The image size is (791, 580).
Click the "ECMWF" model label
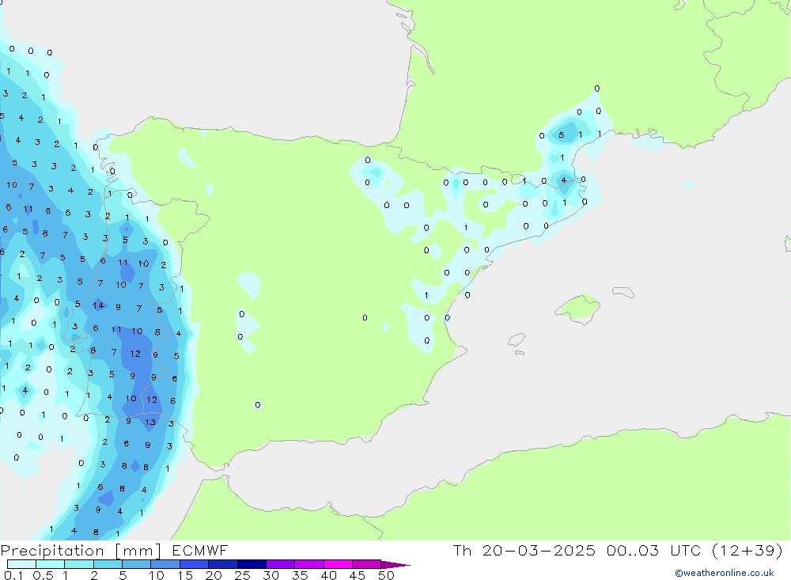(x=200, y=550)
